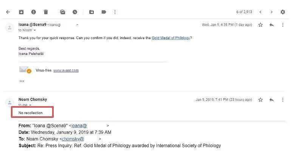Go back to the inbox list
298x163 pixels.
coord(8,12)
